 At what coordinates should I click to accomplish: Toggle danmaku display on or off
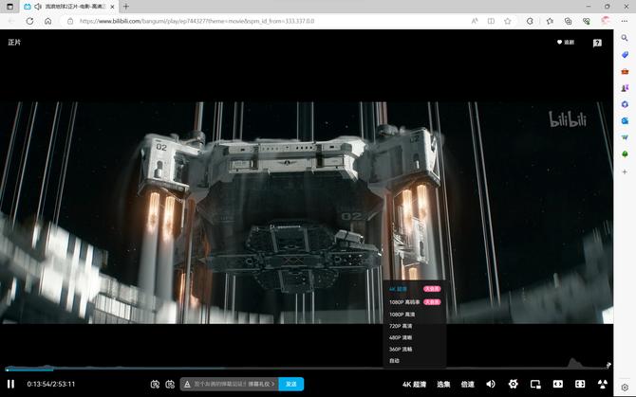tap(155, 384)
